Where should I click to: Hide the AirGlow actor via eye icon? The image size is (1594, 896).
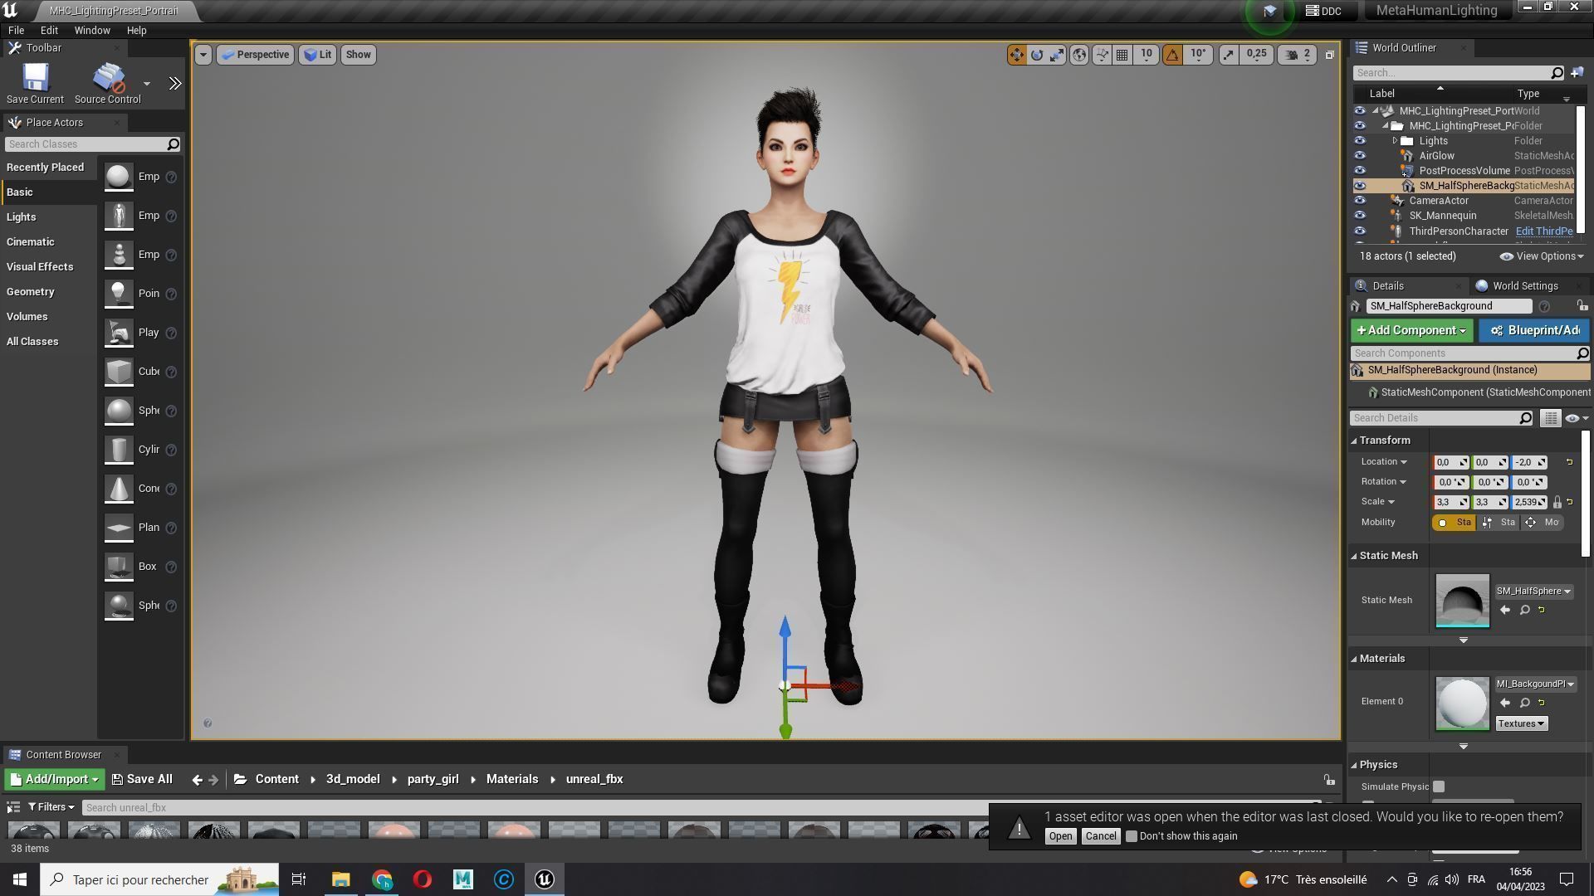(x=1359, y=155)
